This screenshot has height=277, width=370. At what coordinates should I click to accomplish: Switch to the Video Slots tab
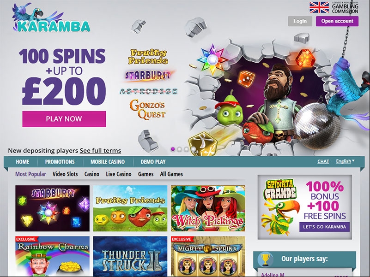[x=65, y=174]
